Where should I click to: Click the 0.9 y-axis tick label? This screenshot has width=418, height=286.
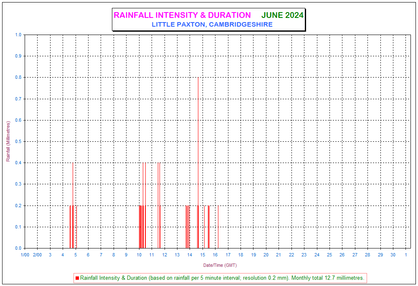click(18, 56)
